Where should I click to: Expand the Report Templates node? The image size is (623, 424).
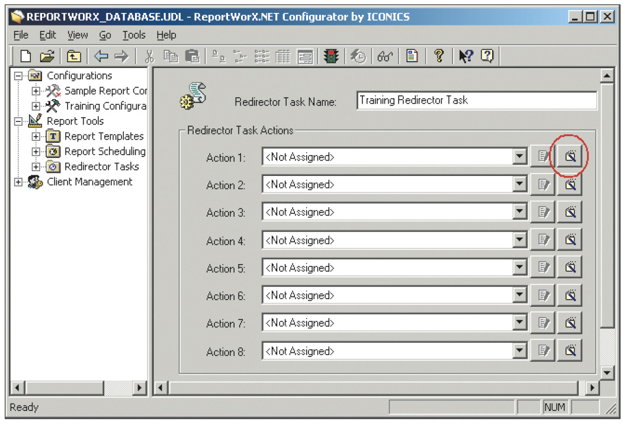coord(36,136)
